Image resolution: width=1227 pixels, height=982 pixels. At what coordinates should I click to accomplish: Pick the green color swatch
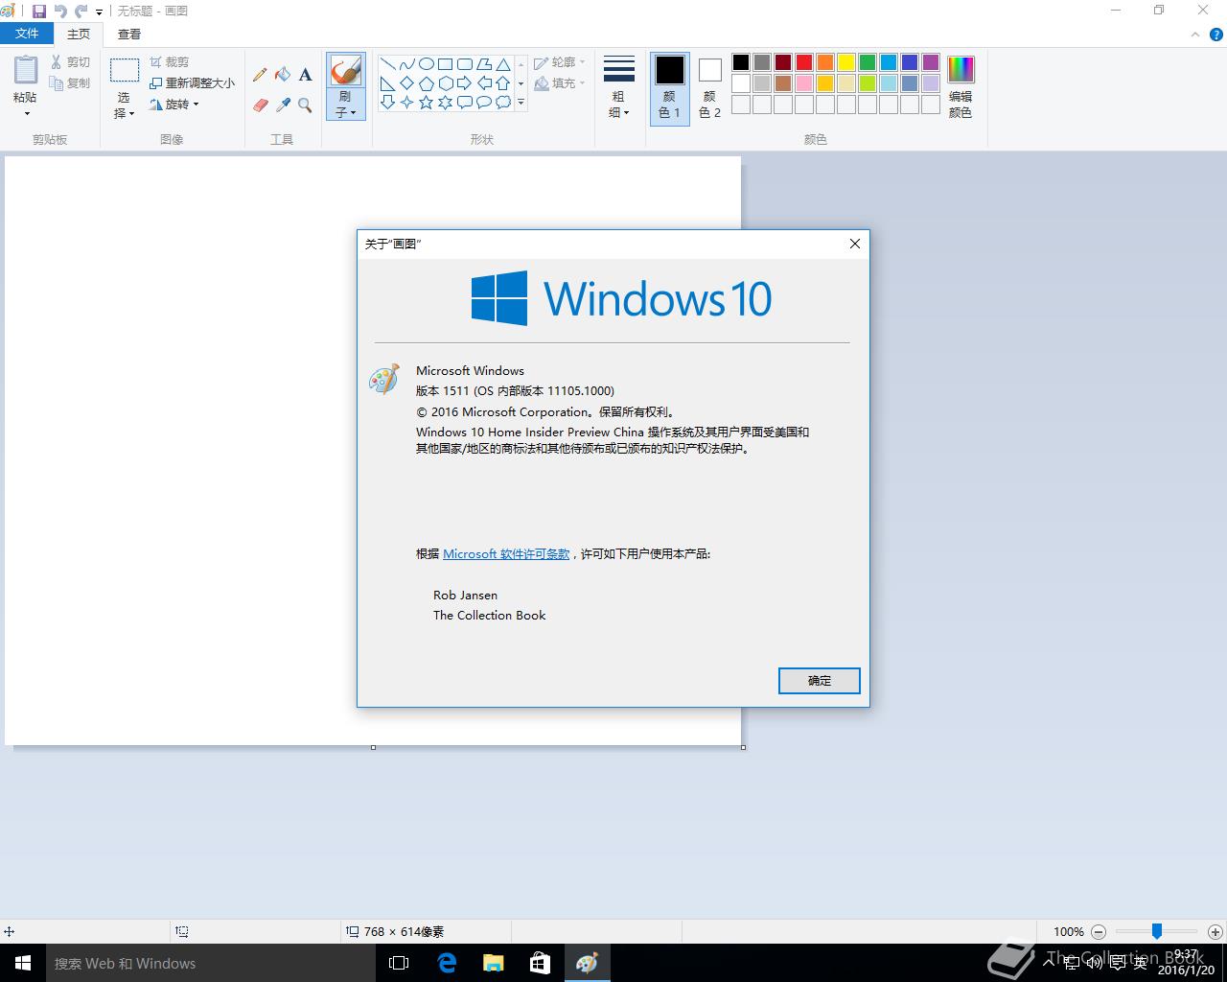click(868, 62)
